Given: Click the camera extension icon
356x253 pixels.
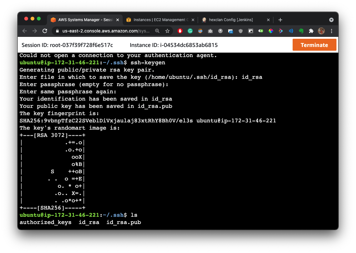Looking at the screenshot, I should [210, 31].
